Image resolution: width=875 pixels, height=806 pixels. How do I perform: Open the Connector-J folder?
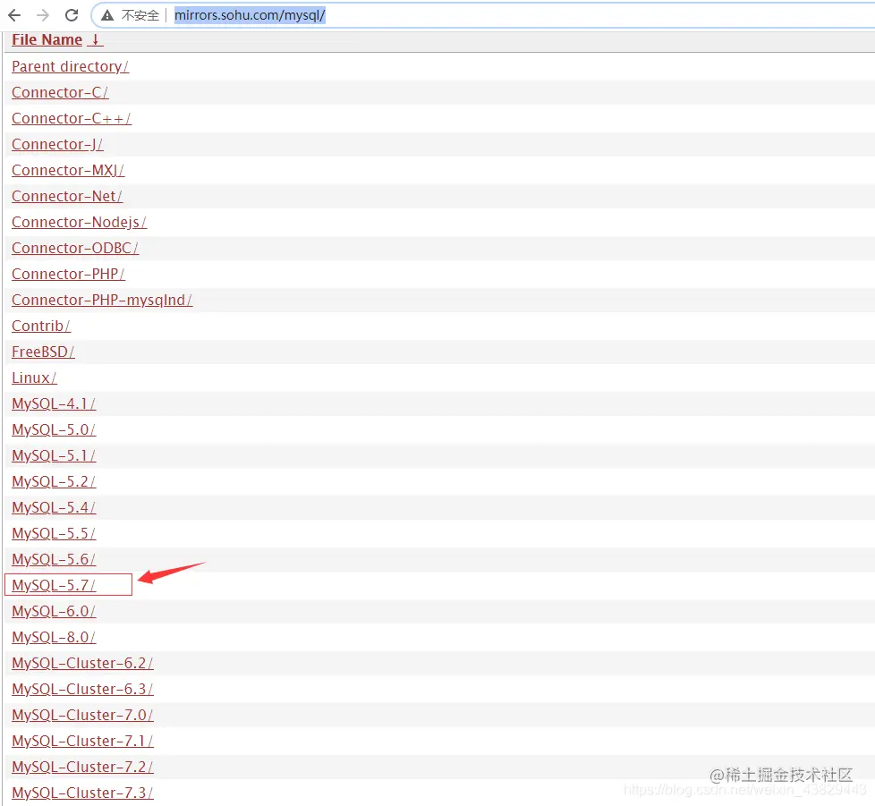click(x=57, y=144)
